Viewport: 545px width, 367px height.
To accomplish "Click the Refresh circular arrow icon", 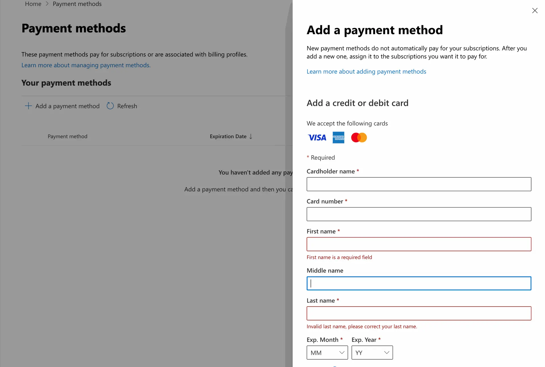I will point(110,106).
